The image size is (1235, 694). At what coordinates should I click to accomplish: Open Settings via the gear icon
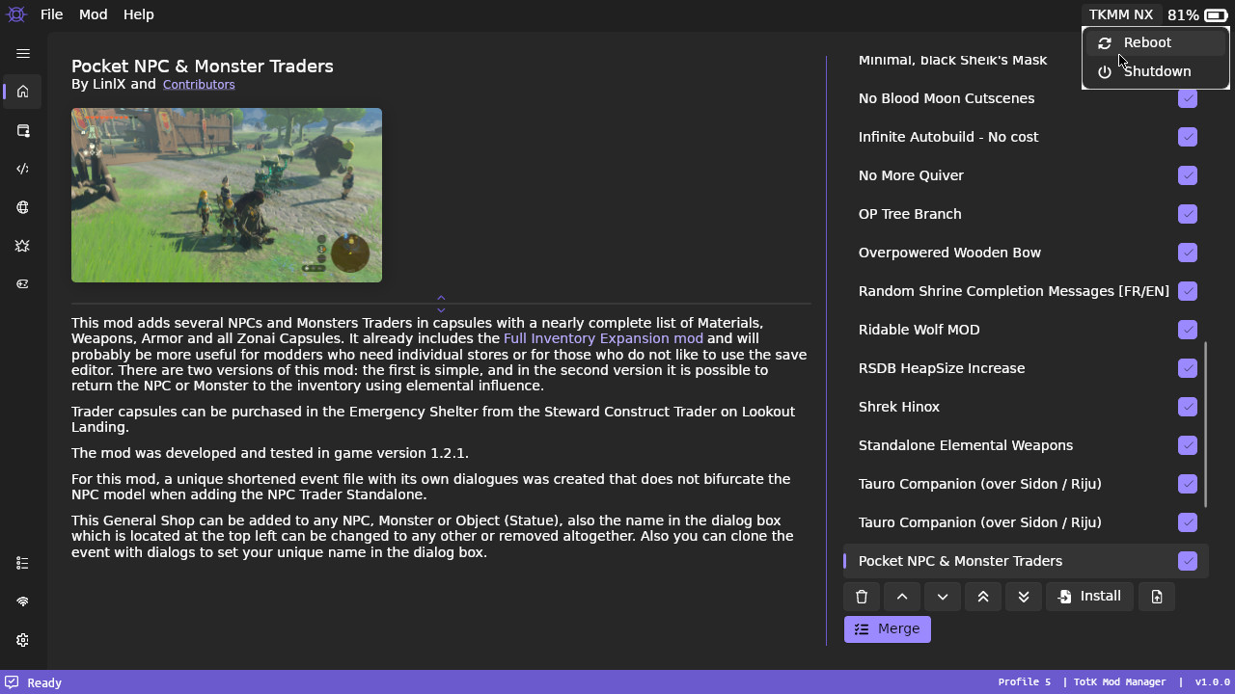click(x=22, y=639)
